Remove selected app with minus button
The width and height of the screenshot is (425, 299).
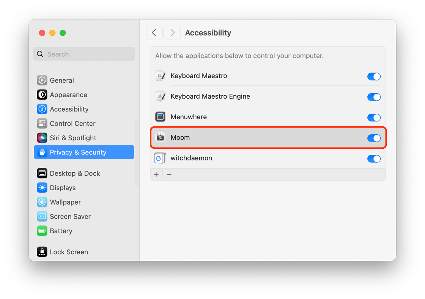[x=169, y=174]
